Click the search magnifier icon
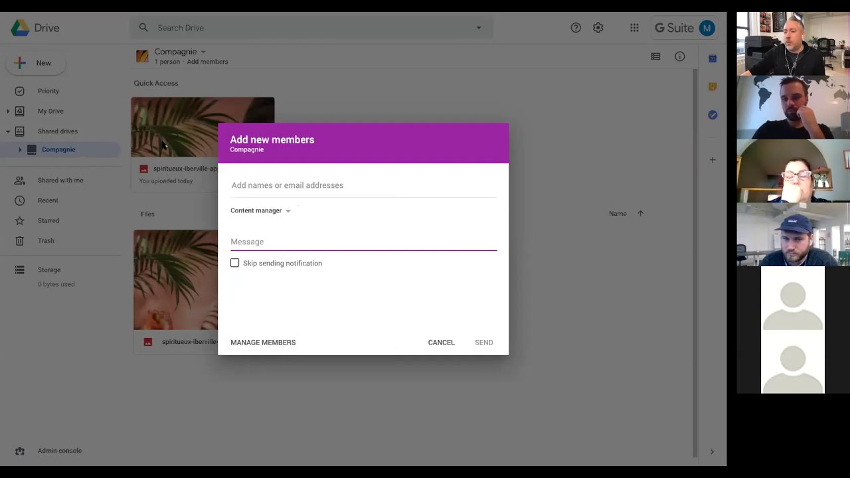 (x=143, y=28)
